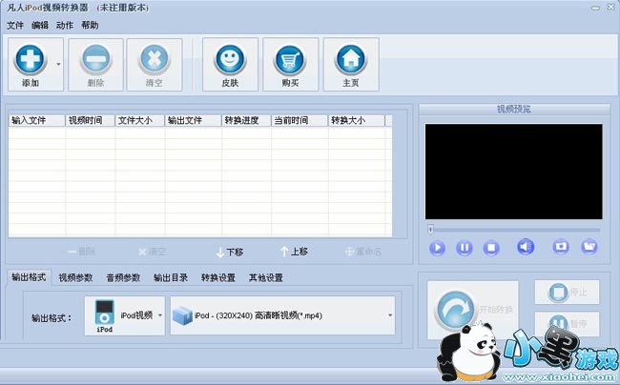Click the 输出文件 column header

pyautogui.click(x=194, y=120)
